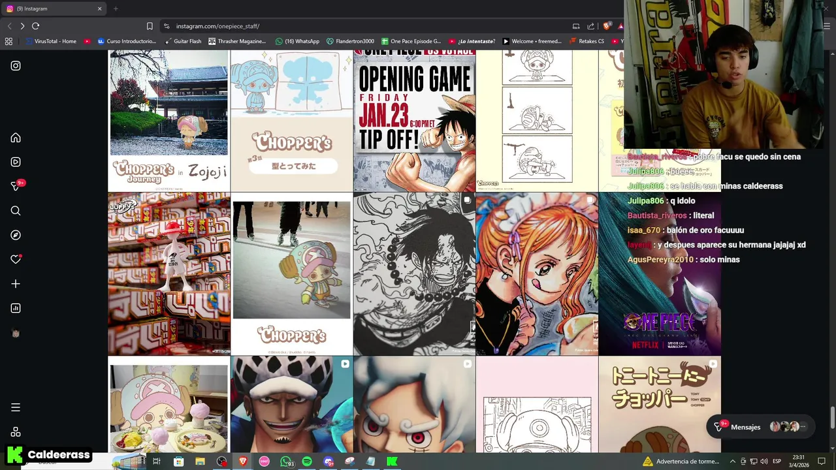Open the Chopper's Journey in Zojoji post

pos(169,121)
